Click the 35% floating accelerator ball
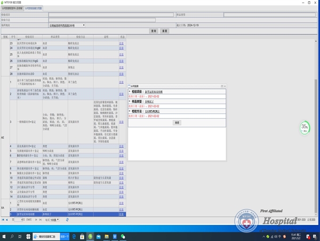 [305, 128]
